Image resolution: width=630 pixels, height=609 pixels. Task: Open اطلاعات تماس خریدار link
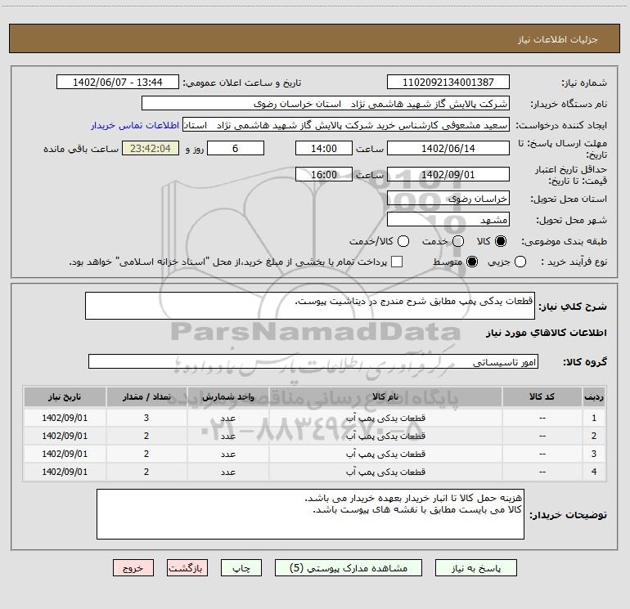pyautogui.click(x=135, y=125)
